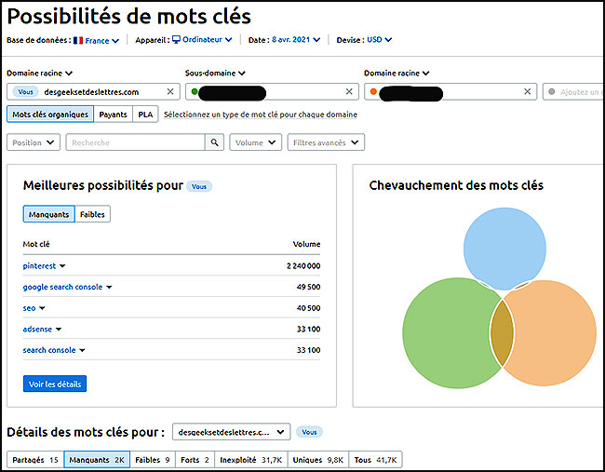Click Voir les détails button

click(x=55, y=384)
